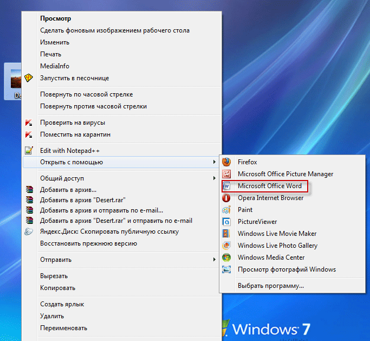Click the Windows Live Photo Gallery icon

(x=226, y=246)
